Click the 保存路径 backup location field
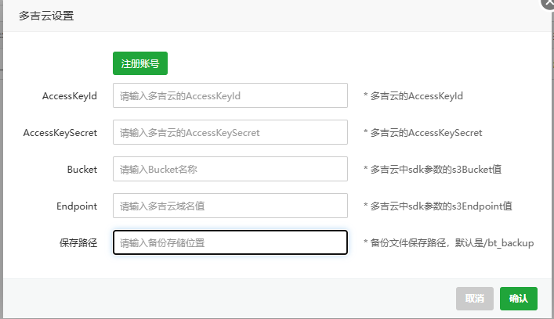 (230, 242)
